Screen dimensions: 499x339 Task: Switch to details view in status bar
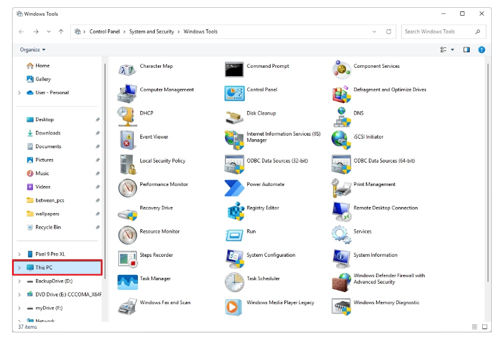tap(474, 327)
